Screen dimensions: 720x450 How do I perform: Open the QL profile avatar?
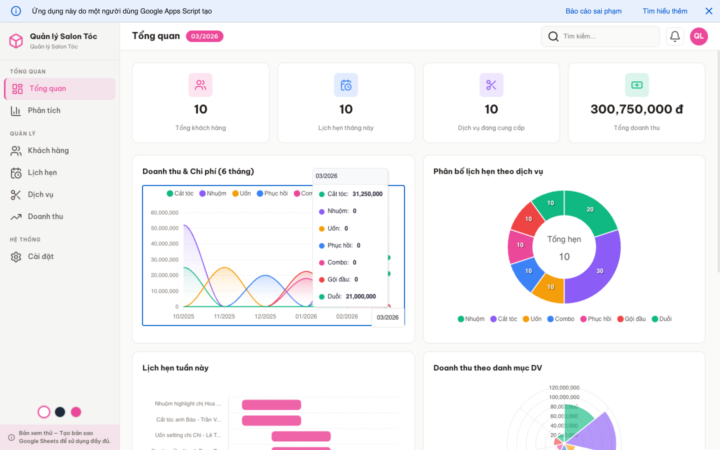tap(698, 36)
